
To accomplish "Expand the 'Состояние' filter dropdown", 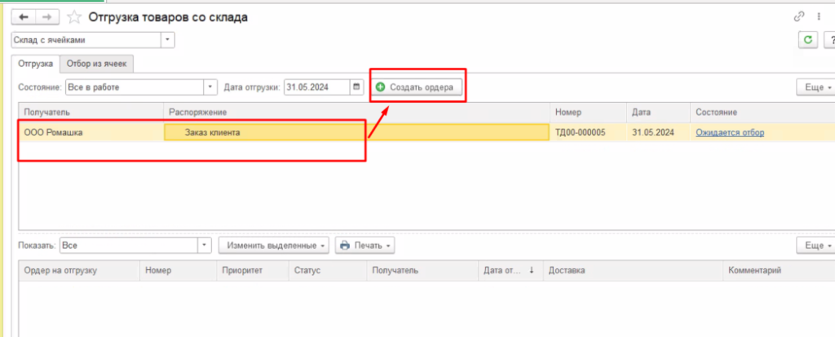I will point(210,86).
